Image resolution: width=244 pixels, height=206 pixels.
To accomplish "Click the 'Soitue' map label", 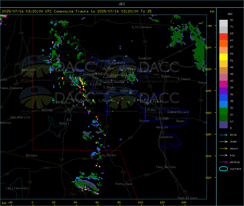I will [144, 121].
